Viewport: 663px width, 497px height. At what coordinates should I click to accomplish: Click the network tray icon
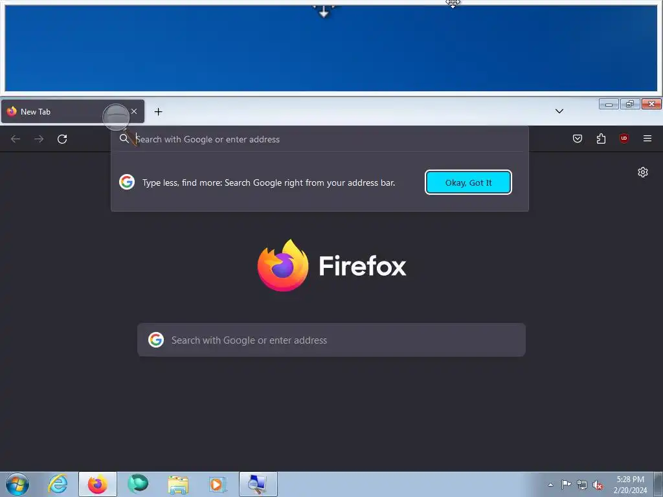coord(582,485)
